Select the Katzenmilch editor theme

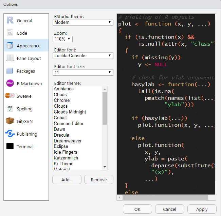coord(77,158)
